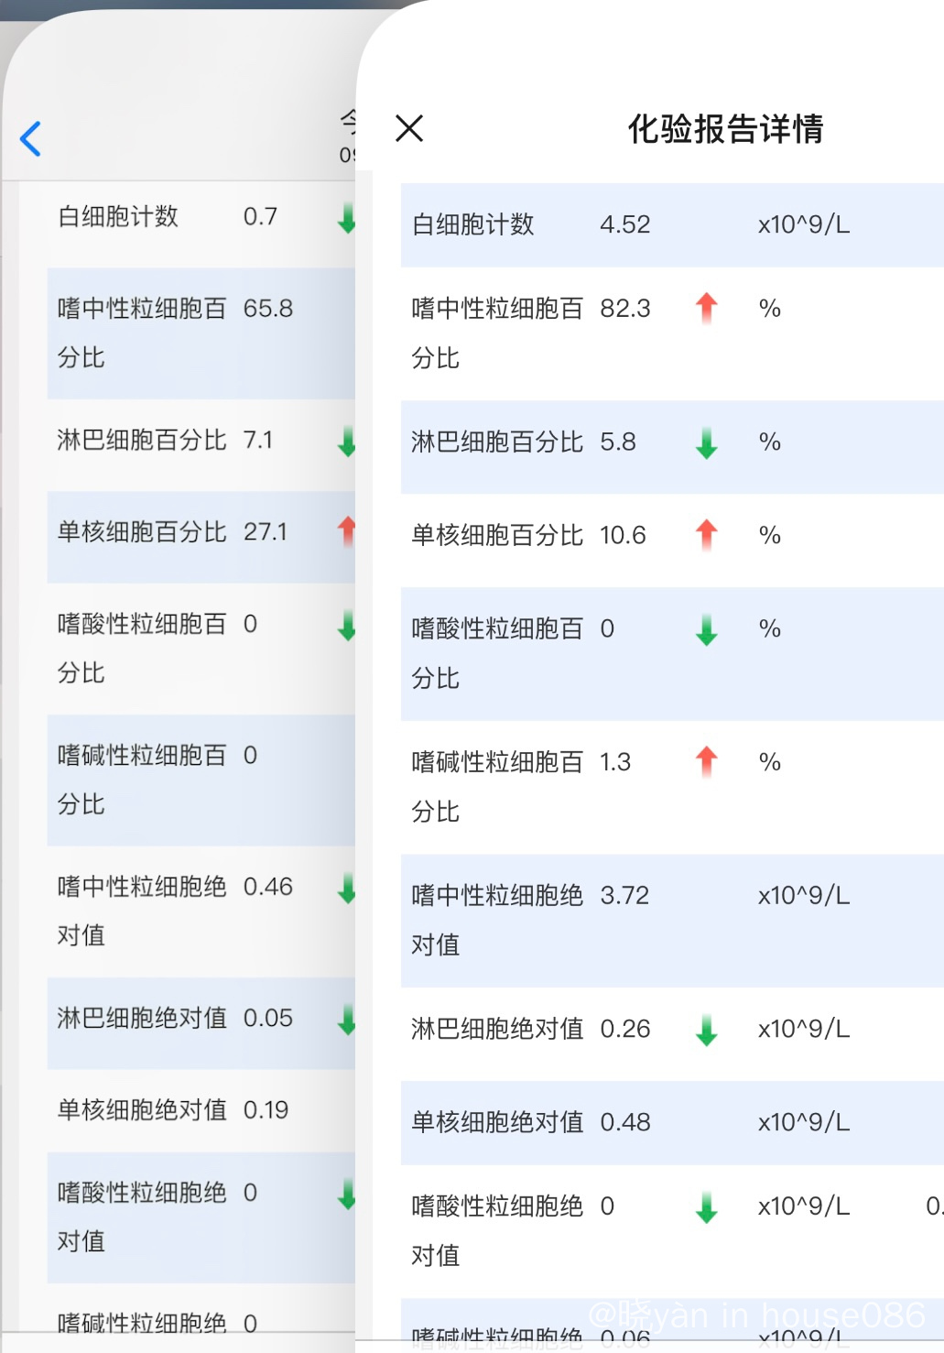Select left 单核细胞绝对值 row showing 0.19
944x1353 pixels.
click(201, 1110)
